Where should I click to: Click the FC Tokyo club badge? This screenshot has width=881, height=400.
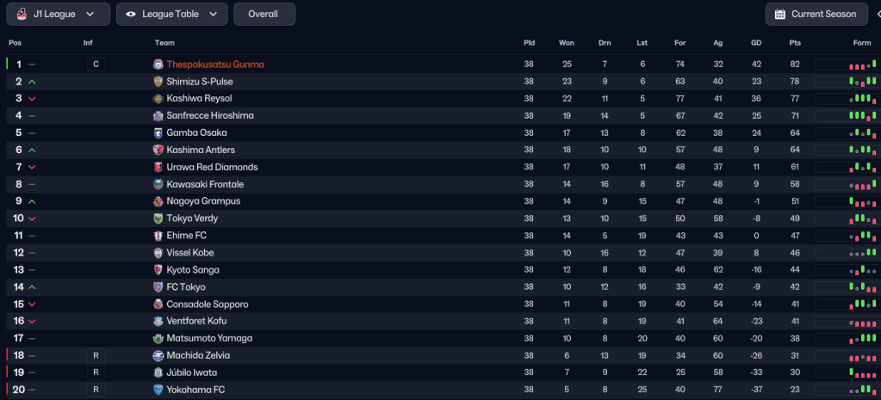click(x=158, y=287)
